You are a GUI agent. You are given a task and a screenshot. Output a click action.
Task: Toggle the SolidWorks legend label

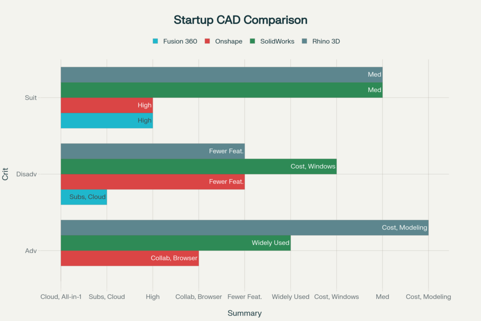click(x=277, y=41)
